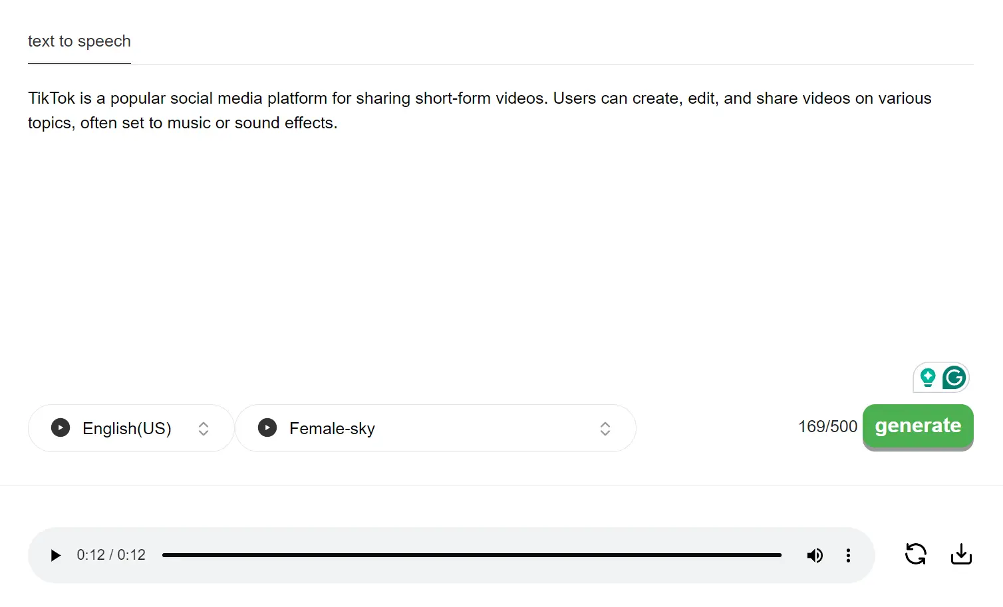Click the 0:12 / 0:12 time display

[x=111, y=555]
